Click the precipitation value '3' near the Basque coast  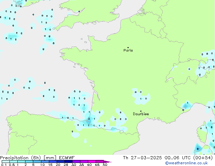tap(89, 119)
